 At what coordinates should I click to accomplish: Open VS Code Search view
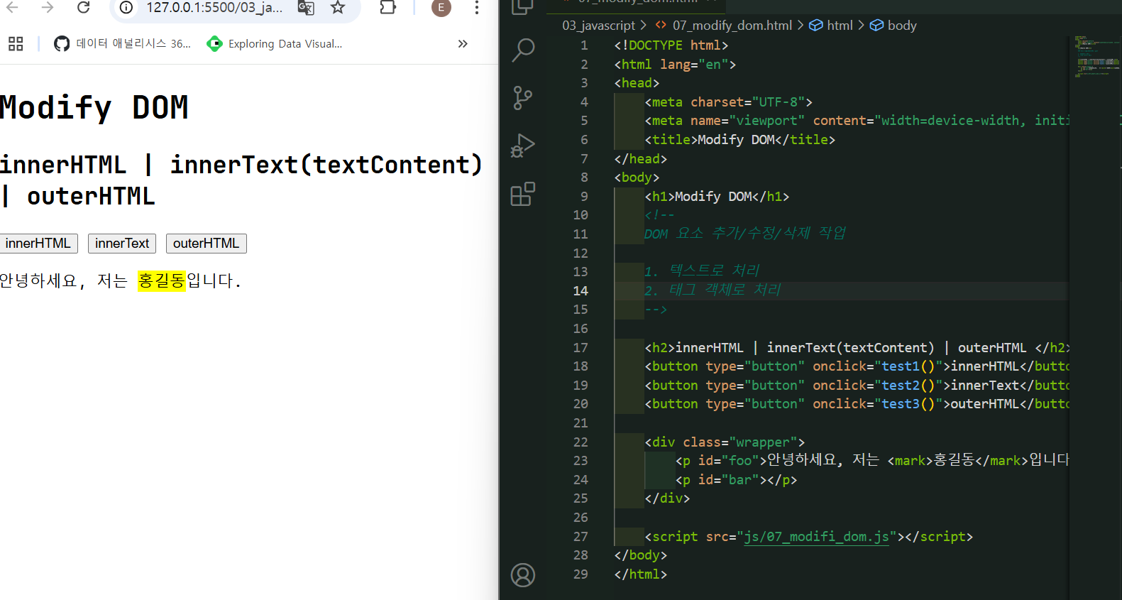pyautogui.click(x=523, y=50)
